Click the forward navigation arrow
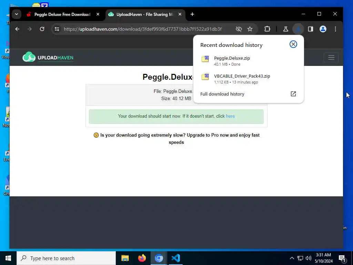The height and width of the screenshot is (265, 353). pos(30,29)
